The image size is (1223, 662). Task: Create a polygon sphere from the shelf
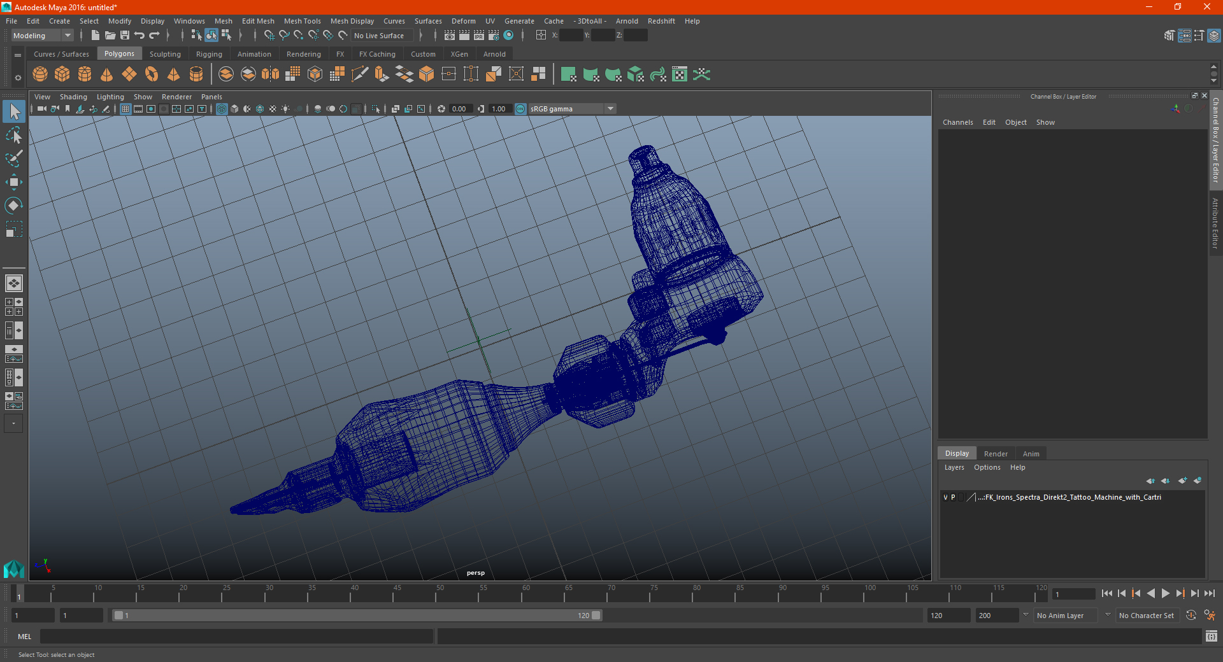point(40,74)
